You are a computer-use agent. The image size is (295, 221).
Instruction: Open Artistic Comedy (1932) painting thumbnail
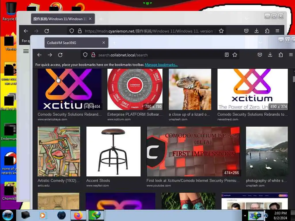coord(59,151)
